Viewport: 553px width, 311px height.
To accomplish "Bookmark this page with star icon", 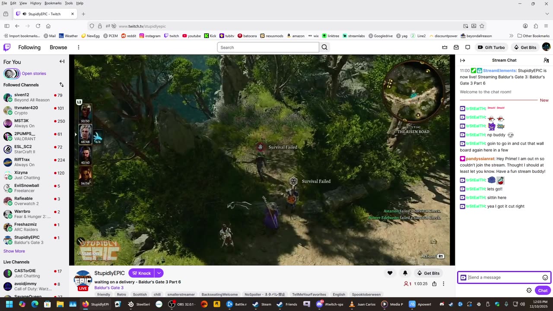I will [x=482, y=26].
